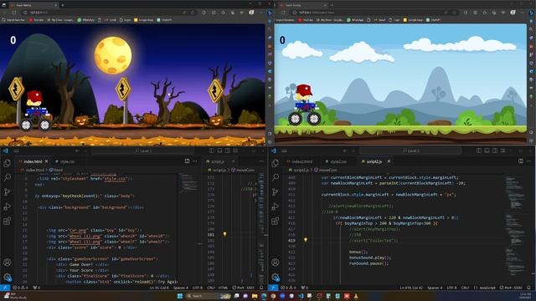Split the script2.js editor in right window
This screenshot has height=301, width=536.
click(x=521, y=161)
